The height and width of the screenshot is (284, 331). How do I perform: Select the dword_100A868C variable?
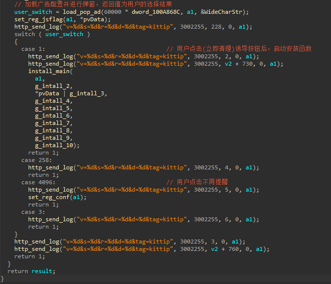156,12
